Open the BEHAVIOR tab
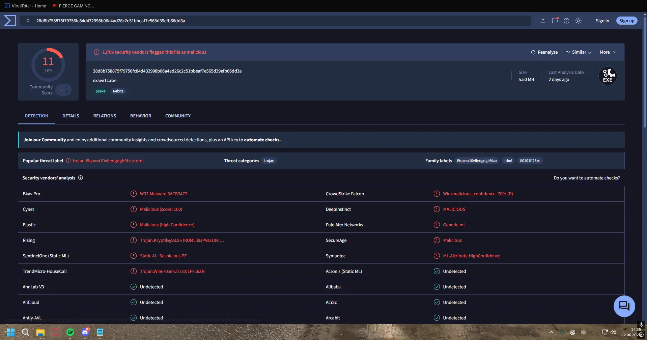This screenshot has height=340, width=647. tap(141, 116)
